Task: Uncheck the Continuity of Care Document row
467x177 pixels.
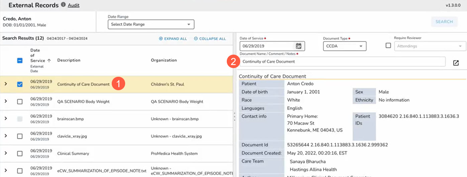Action: pyautogui.click(x=20, y=84)
